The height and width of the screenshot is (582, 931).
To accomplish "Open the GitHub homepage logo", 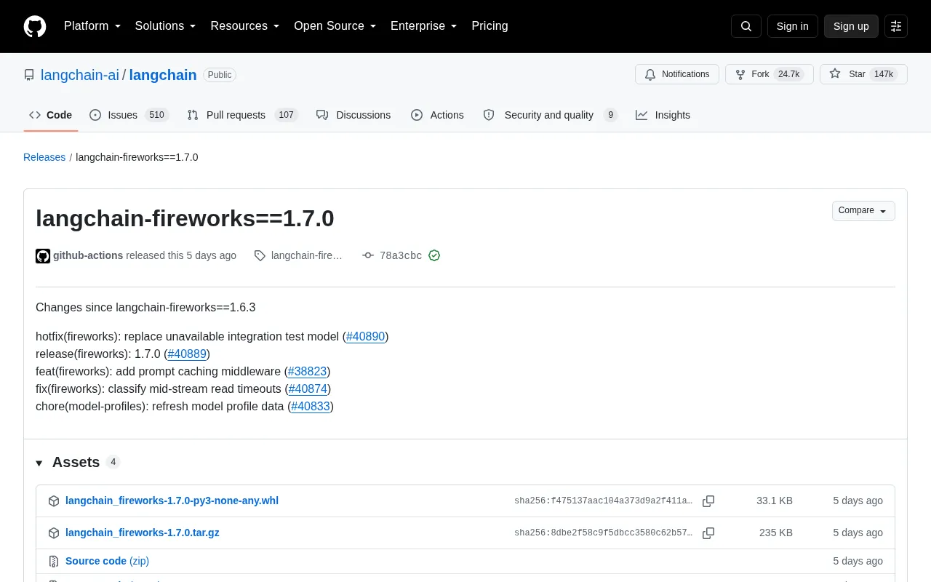I will 35,26.
